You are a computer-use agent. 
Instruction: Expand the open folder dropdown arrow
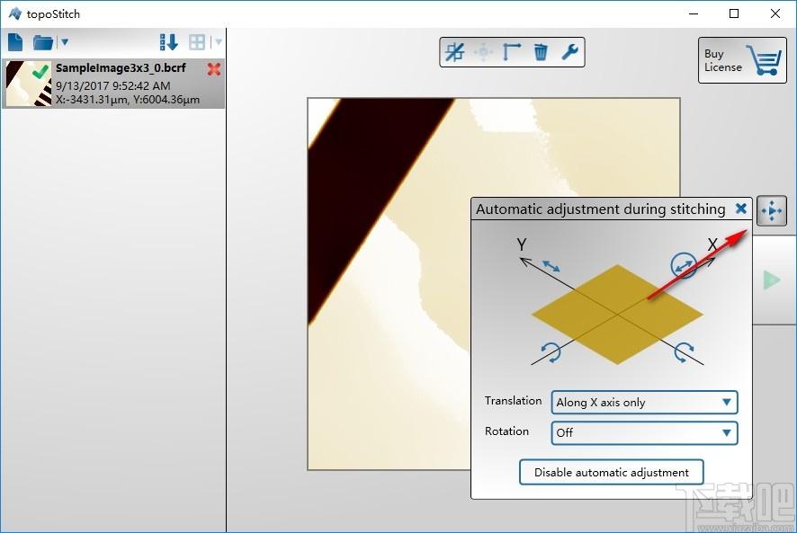click(x=65, y=42)
